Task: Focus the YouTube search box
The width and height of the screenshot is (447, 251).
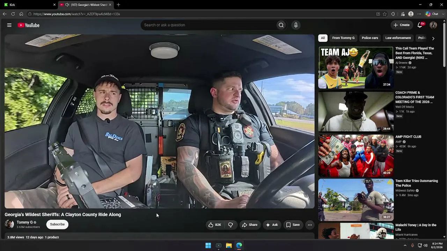Action: 208,25
